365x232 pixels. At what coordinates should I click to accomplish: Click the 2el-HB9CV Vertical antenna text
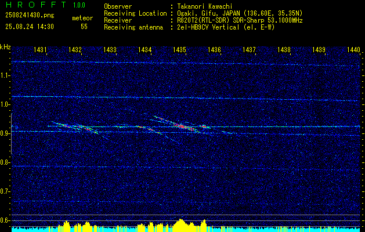tap(226, 27)
